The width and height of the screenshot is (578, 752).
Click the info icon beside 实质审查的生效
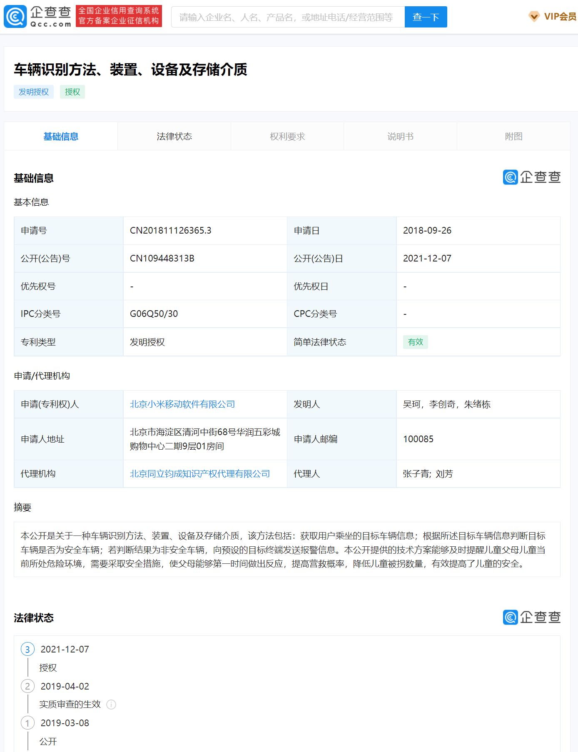coord(111,705)
